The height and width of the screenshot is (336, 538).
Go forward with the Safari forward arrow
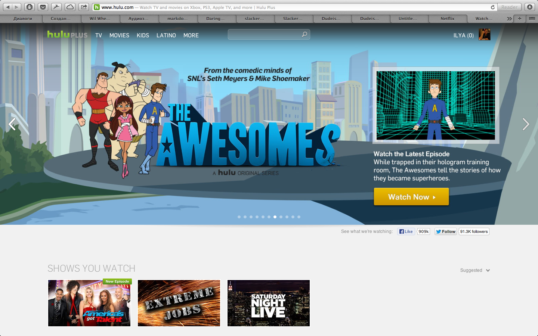pyautogui.click(x=16, y=7)
